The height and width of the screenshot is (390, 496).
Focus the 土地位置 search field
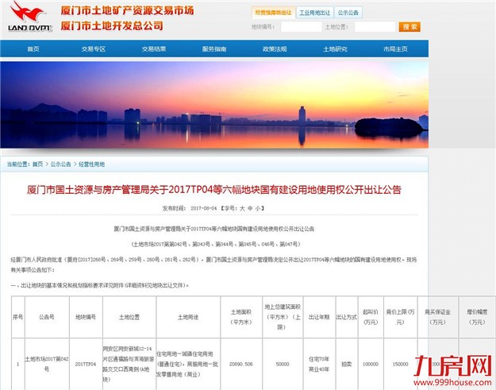[x=375, y=27]
